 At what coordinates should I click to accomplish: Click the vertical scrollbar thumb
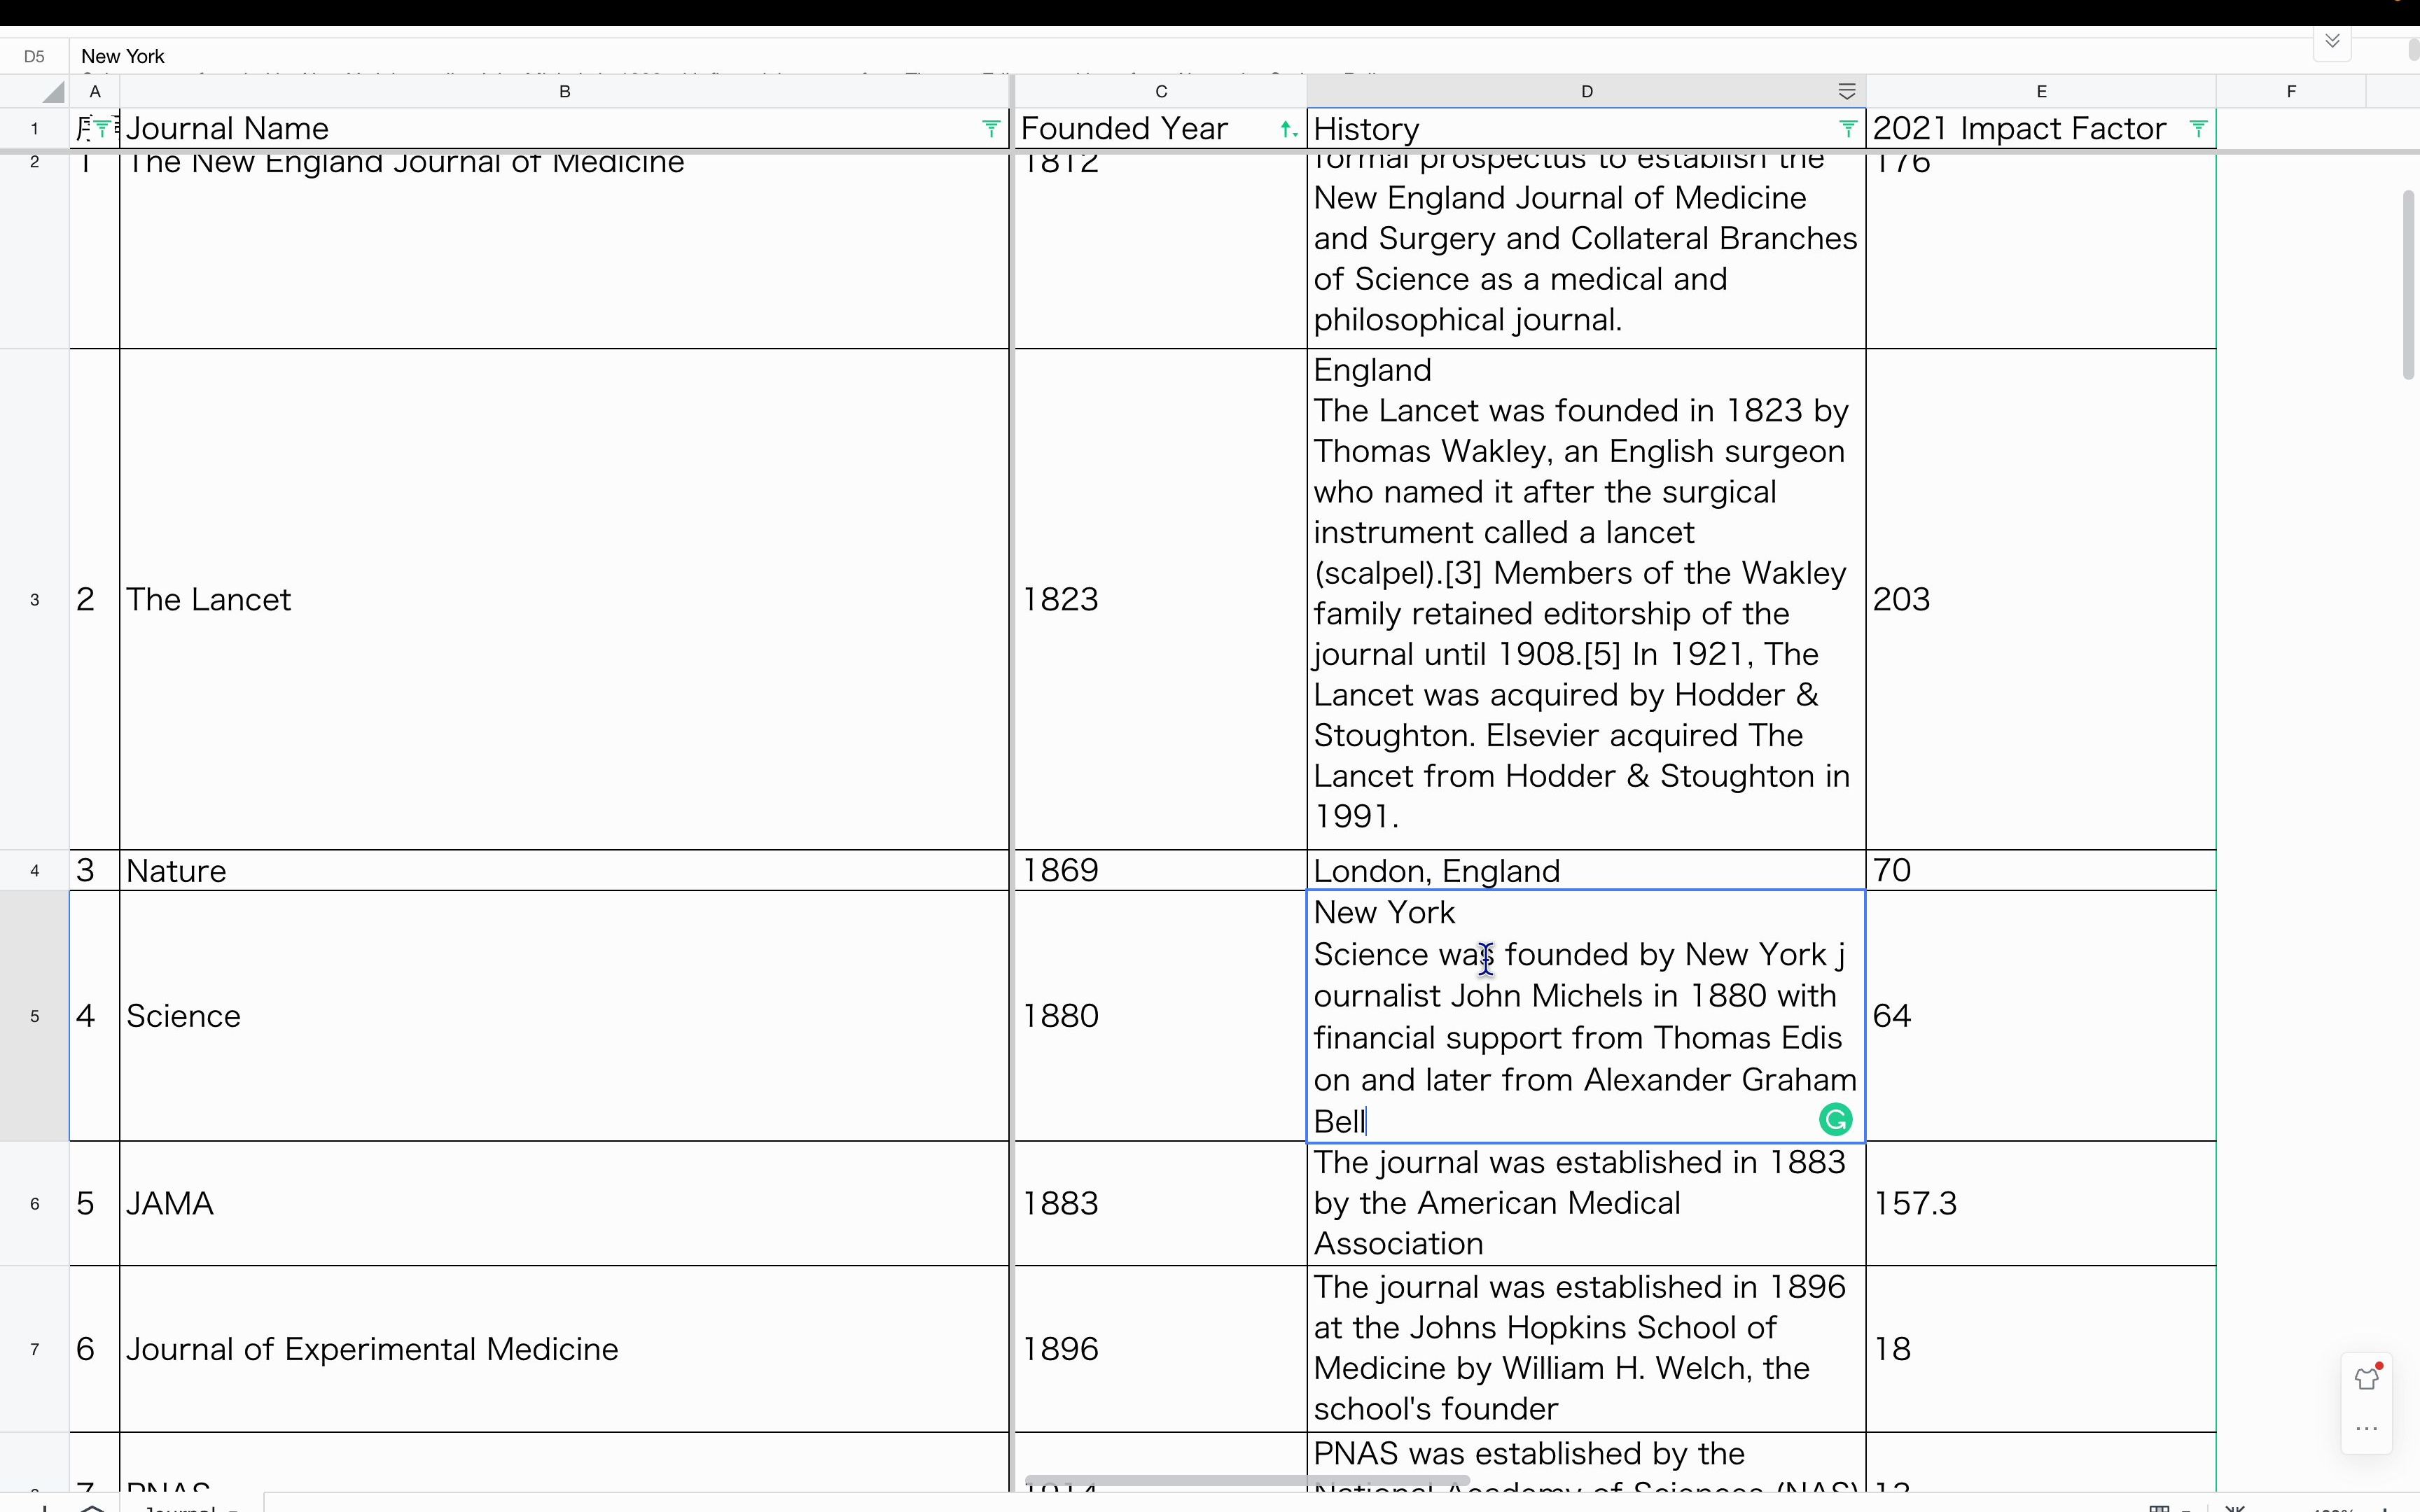[2408, 285]
